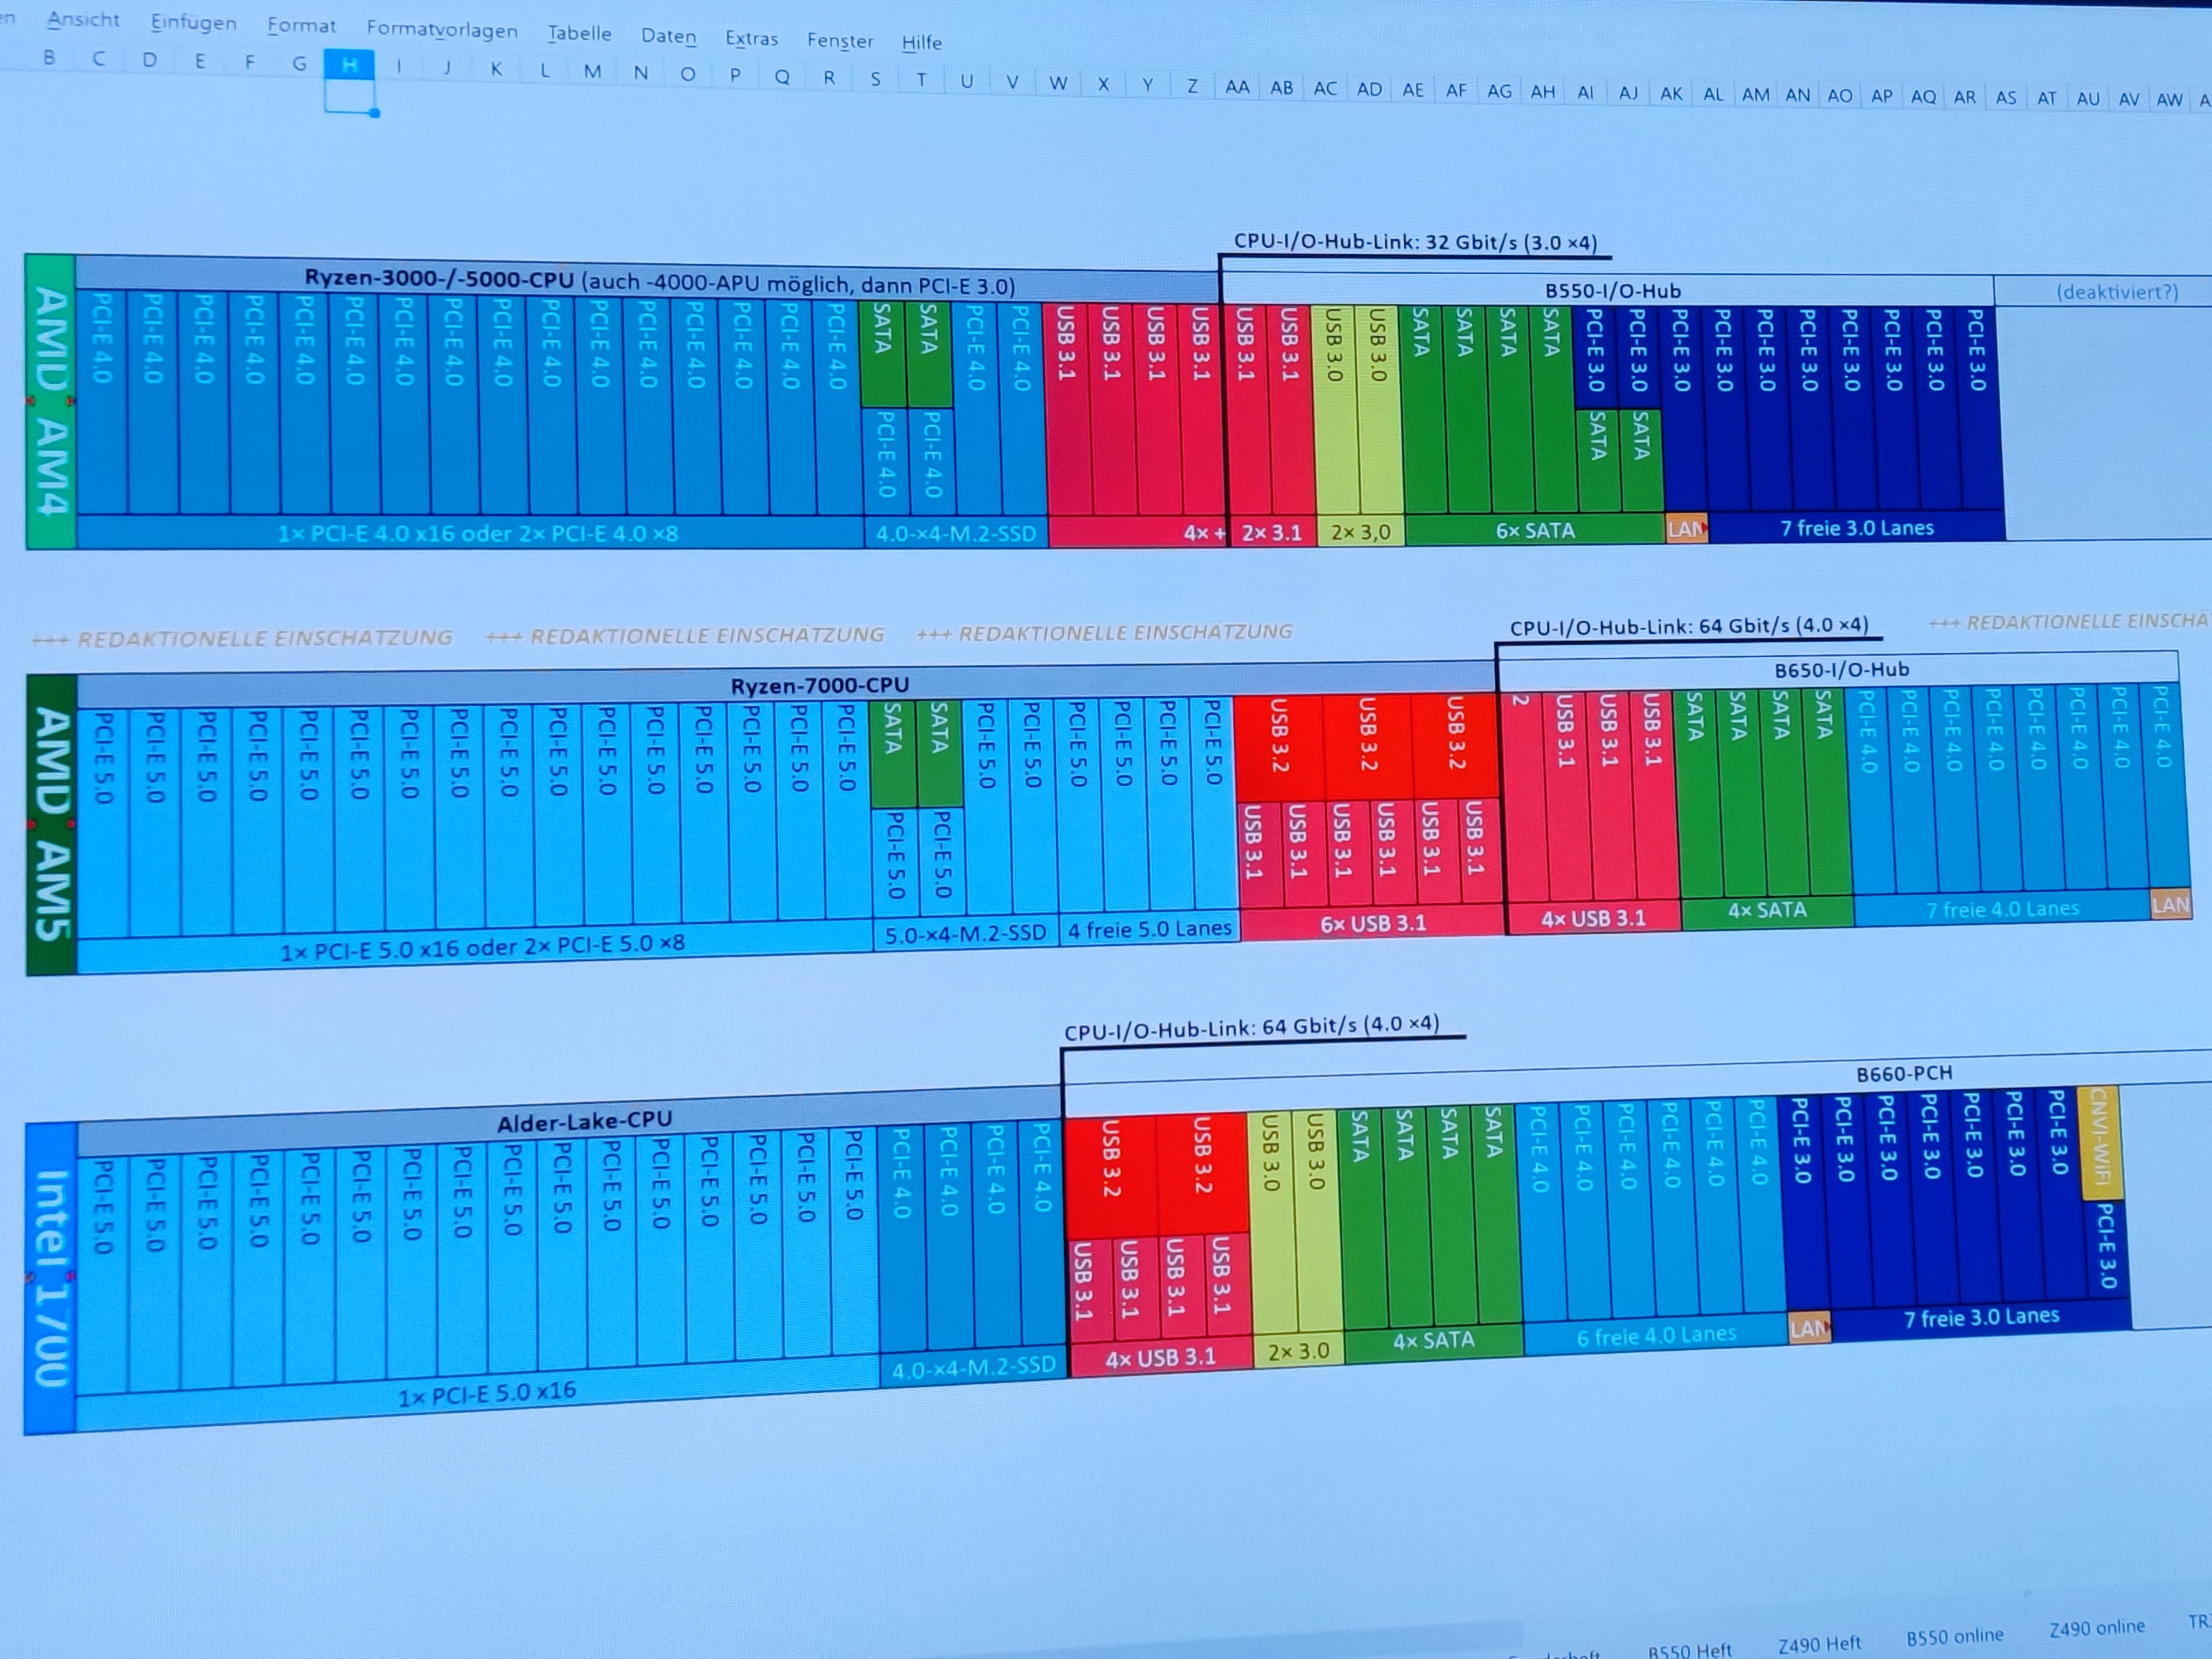This screenshot has width=2212, height=1659.
Task: Select the column AA header
Action: 1237,87
